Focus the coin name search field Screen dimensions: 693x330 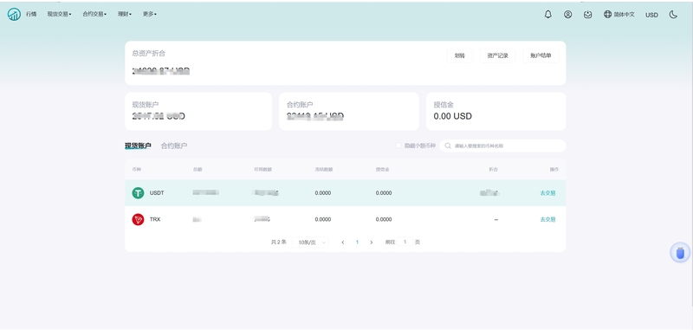click(x=502, y=146)
